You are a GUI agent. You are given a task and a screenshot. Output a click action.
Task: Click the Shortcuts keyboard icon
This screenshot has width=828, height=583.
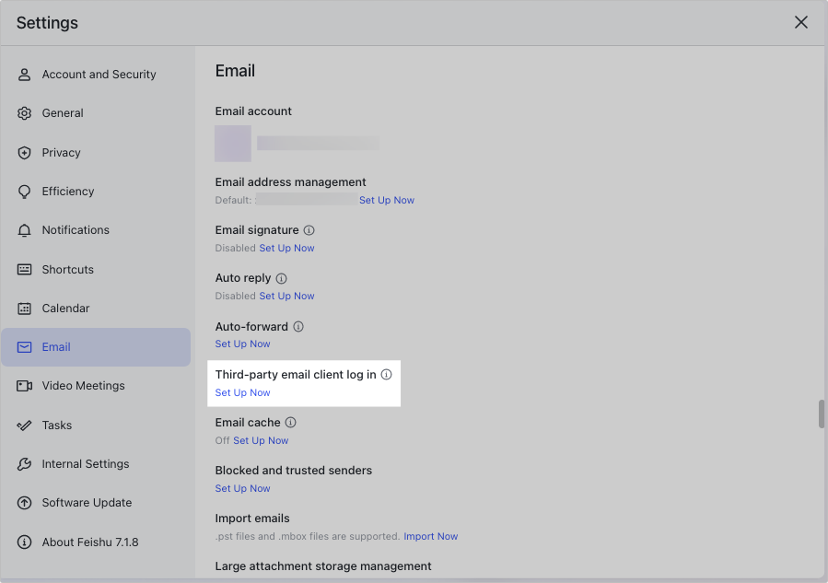click(x=24, y=269)
